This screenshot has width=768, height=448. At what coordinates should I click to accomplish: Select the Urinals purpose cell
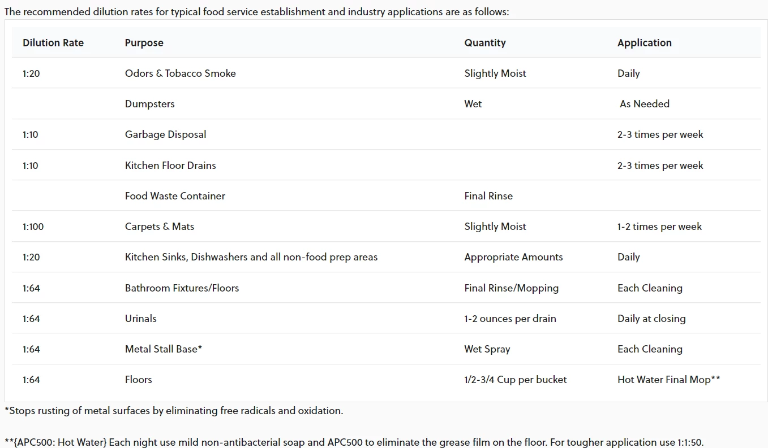(141, 319)
